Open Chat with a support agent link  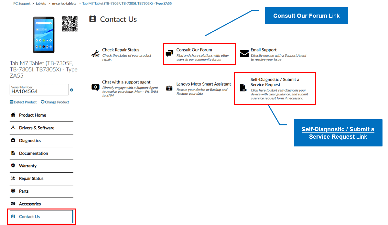[x=126, y=82]
